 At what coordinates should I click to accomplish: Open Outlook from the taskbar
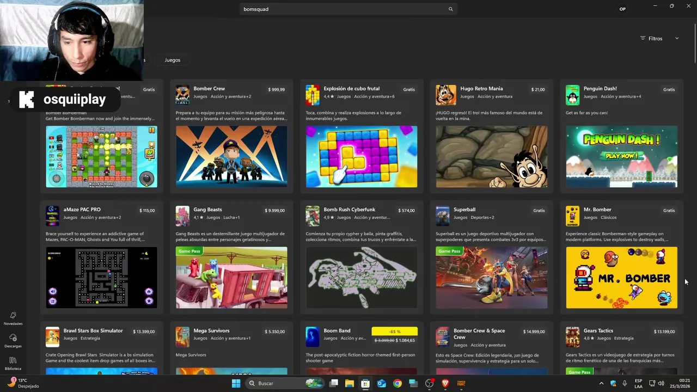[x=382, y=383]
